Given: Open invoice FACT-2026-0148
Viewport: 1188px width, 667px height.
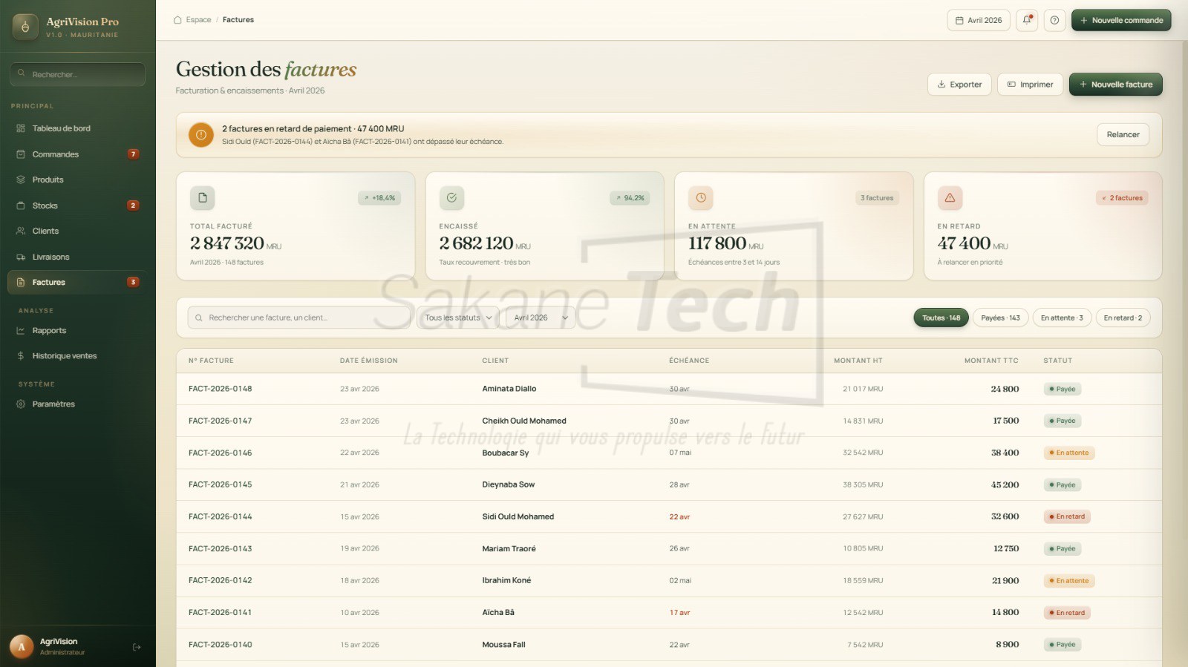Looking at the screenshot, I should click(221, 389).
